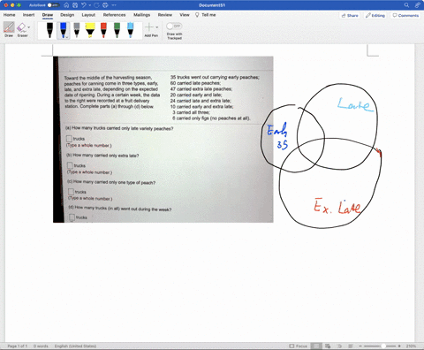Toggle Draw with Trackpad switch
Screen dimensions: 424x350
click(x=174, y=27)
